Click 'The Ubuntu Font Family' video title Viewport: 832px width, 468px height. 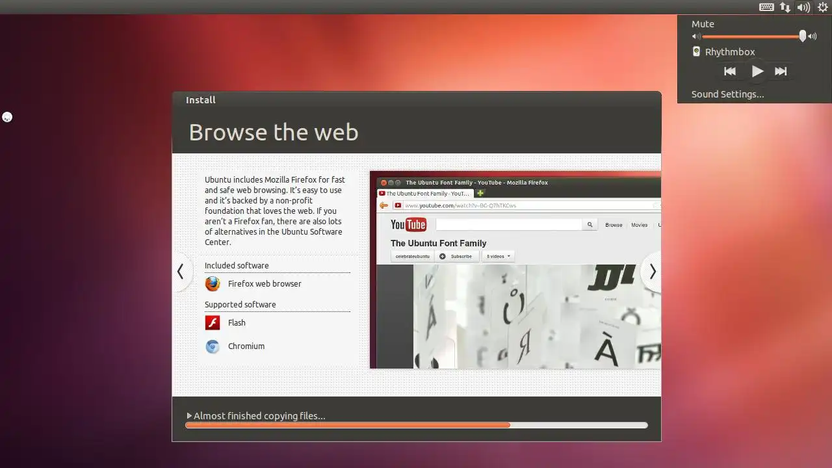click(x=439, y=243)
